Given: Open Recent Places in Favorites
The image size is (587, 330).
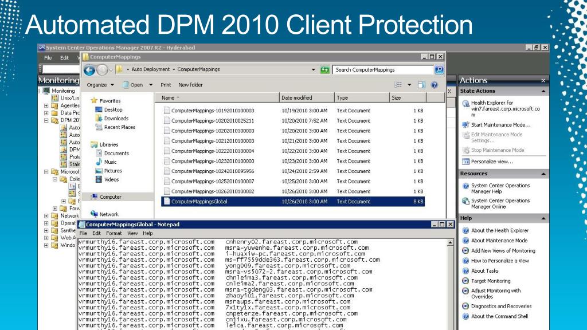Looking at the screenshot, I should tap(119, 127).
